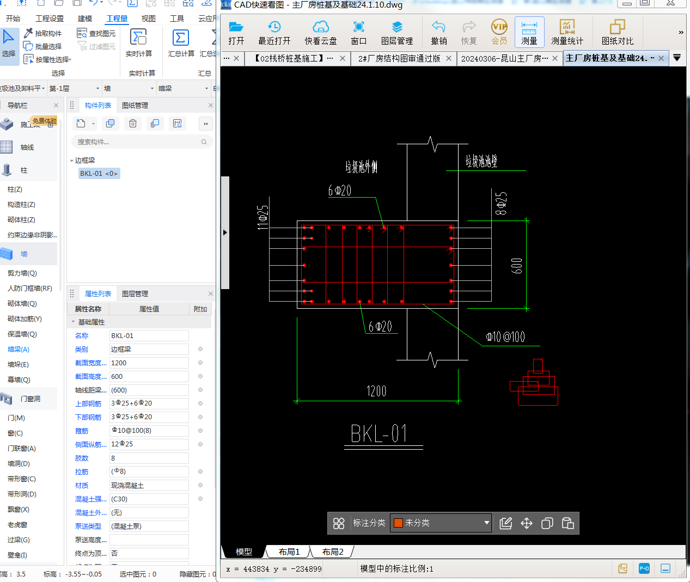Expand the left side panel arrow in CAD viewer
Viewport: 690px width, 582px height.
point(225,232)
